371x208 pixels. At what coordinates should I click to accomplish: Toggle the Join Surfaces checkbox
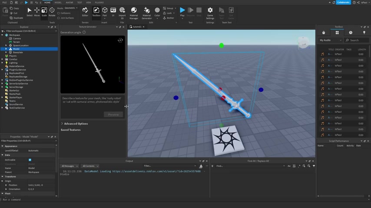tap(59, 18)
